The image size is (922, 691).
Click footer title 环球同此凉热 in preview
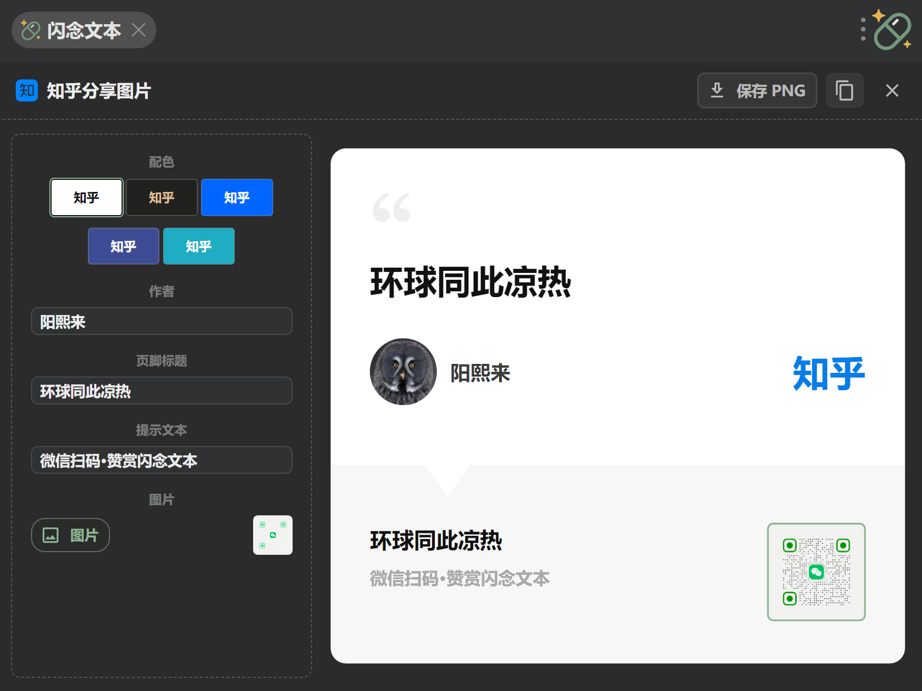(x=436, y=541)
